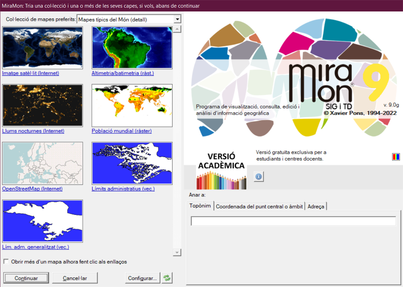
Task: Select the administrative limits vector thumbnail
Action: (x=132, y=163)
